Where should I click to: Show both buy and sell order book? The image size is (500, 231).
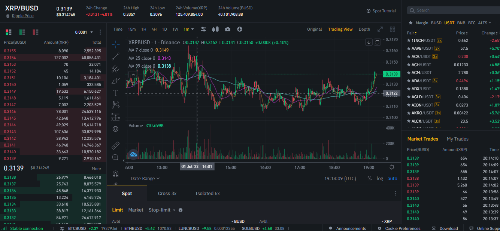(9, 32)
